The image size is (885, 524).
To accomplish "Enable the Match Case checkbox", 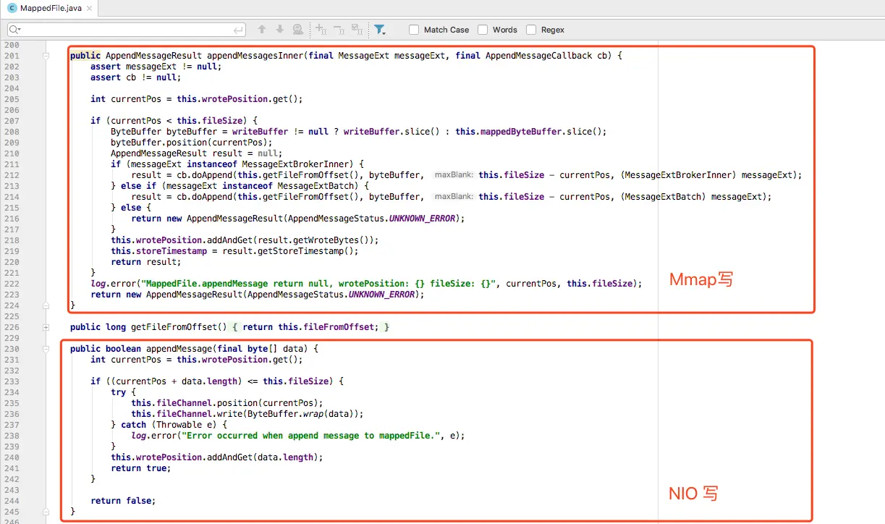I will coord(414,30).
